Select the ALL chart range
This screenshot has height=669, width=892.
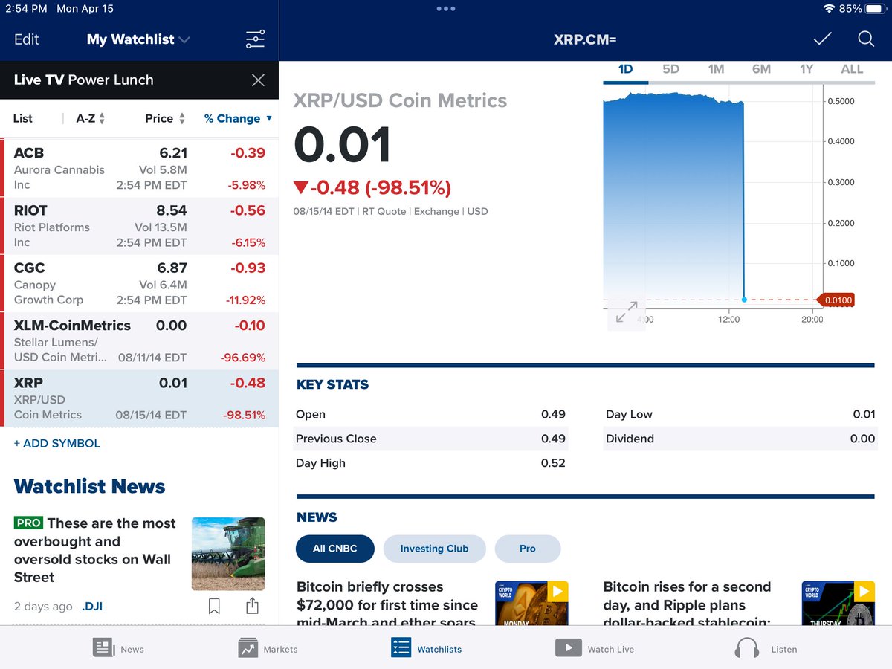pyautogui.click(x=852, y=69)
